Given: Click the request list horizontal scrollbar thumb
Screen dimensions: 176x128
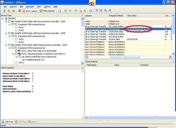Looking at the screenshot, I should click(125, 57).
